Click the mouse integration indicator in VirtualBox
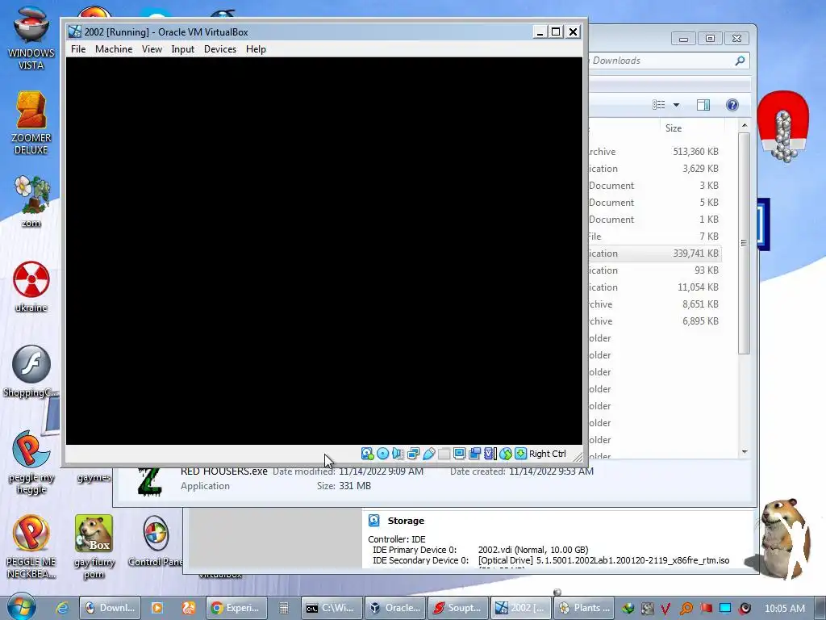Image resolution: width=826 pixels, height=620 pixels. click(506, 454)
